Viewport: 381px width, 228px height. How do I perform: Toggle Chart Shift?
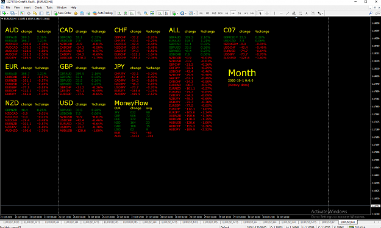(x=166, y=13)
